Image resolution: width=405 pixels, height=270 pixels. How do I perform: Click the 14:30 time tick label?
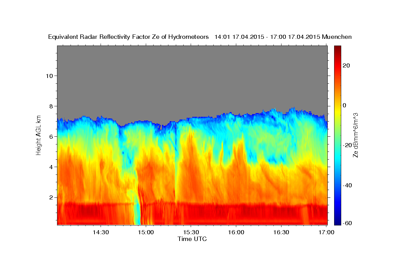pos(101,232)
